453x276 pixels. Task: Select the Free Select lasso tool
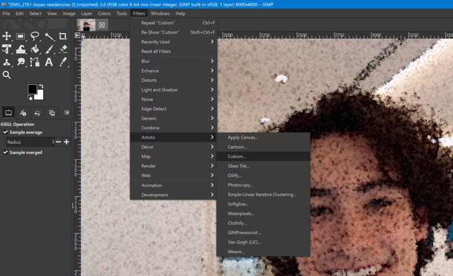pos(35,36)
